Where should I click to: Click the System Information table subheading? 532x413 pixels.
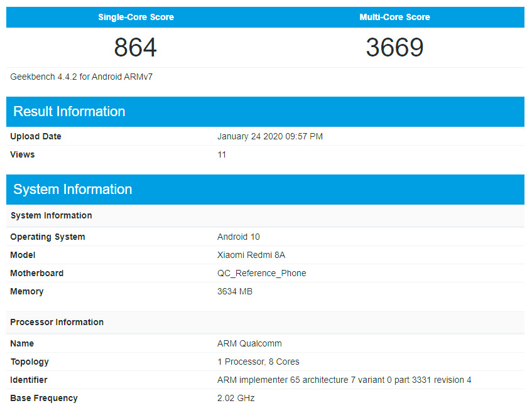click(x=52, y=215)
